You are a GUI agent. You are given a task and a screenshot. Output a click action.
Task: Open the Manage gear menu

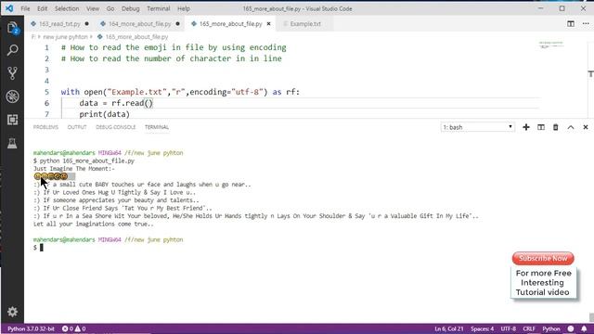point(12,312)
